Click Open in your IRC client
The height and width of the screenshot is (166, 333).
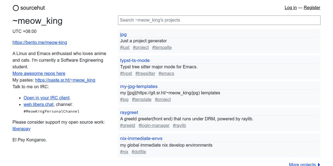coord(47,98)
